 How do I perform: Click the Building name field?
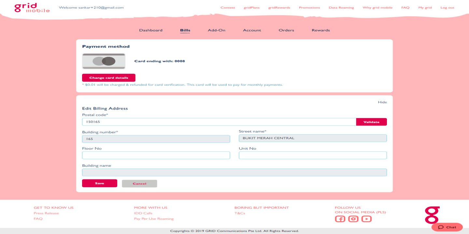234,172
